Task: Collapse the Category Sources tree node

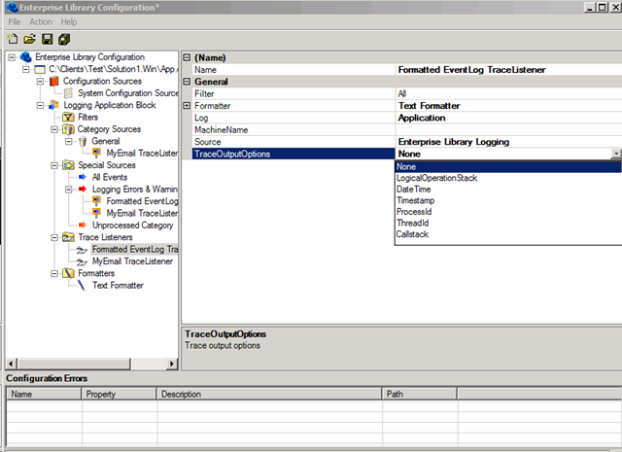Action: click(x=54, y=129)
